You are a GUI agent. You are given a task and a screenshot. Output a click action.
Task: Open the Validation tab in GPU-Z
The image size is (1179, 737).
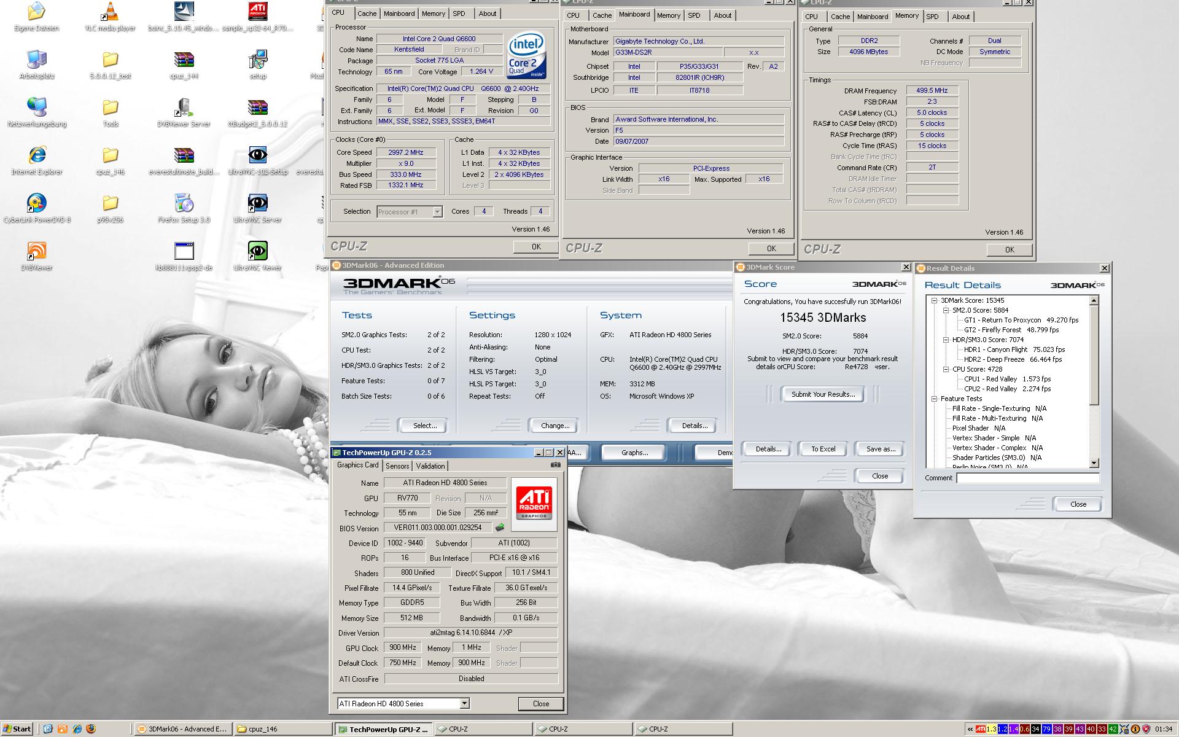(x=430, y=466)
